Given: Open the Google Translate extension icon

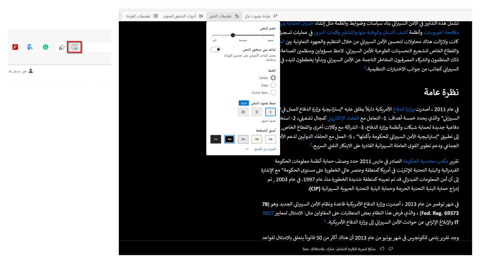Looking at the screenshot, I should pos(30,47).
